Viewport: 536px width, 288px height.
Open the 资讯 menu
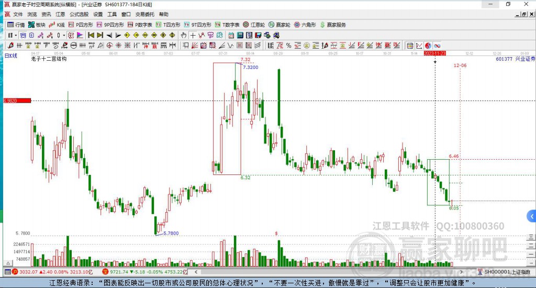click(46, 14)
